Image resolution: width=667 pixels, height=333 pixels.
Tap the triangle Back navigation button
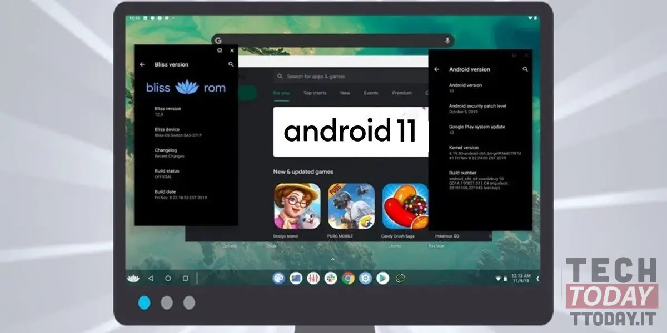(x=151, y=278)
